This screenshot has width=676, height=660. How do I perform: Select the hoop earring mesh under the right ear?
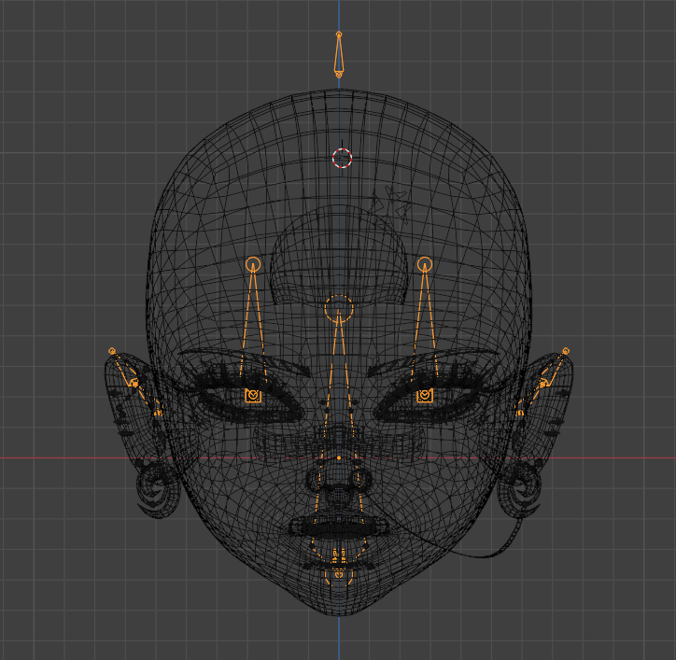(x=519, y=490)
